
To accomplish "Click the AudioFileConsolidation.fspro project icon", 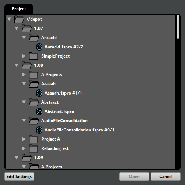I will pos(39,130).
